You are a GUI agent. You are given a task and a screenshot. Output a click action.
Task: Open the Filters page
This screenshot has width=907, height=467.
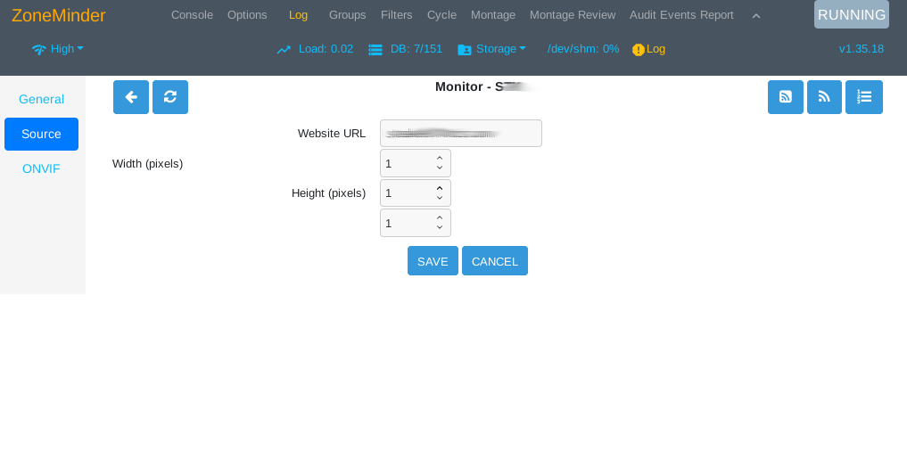point(397,15)
